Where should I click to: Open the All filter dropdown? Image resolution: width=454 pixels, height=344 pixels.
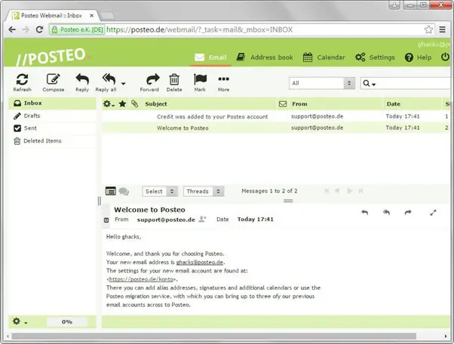click(x=322, y=84)
